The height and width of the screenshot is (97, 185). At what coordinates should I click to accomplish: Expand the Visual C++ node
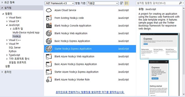point(7,40)
